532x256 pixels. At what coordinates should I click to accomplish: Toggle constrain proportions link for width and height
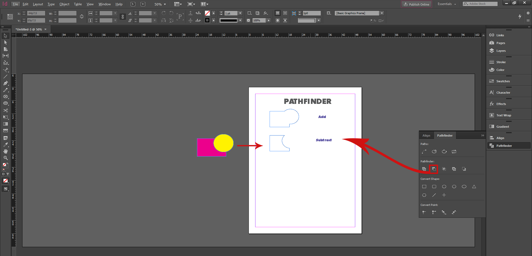coord(122,17)
